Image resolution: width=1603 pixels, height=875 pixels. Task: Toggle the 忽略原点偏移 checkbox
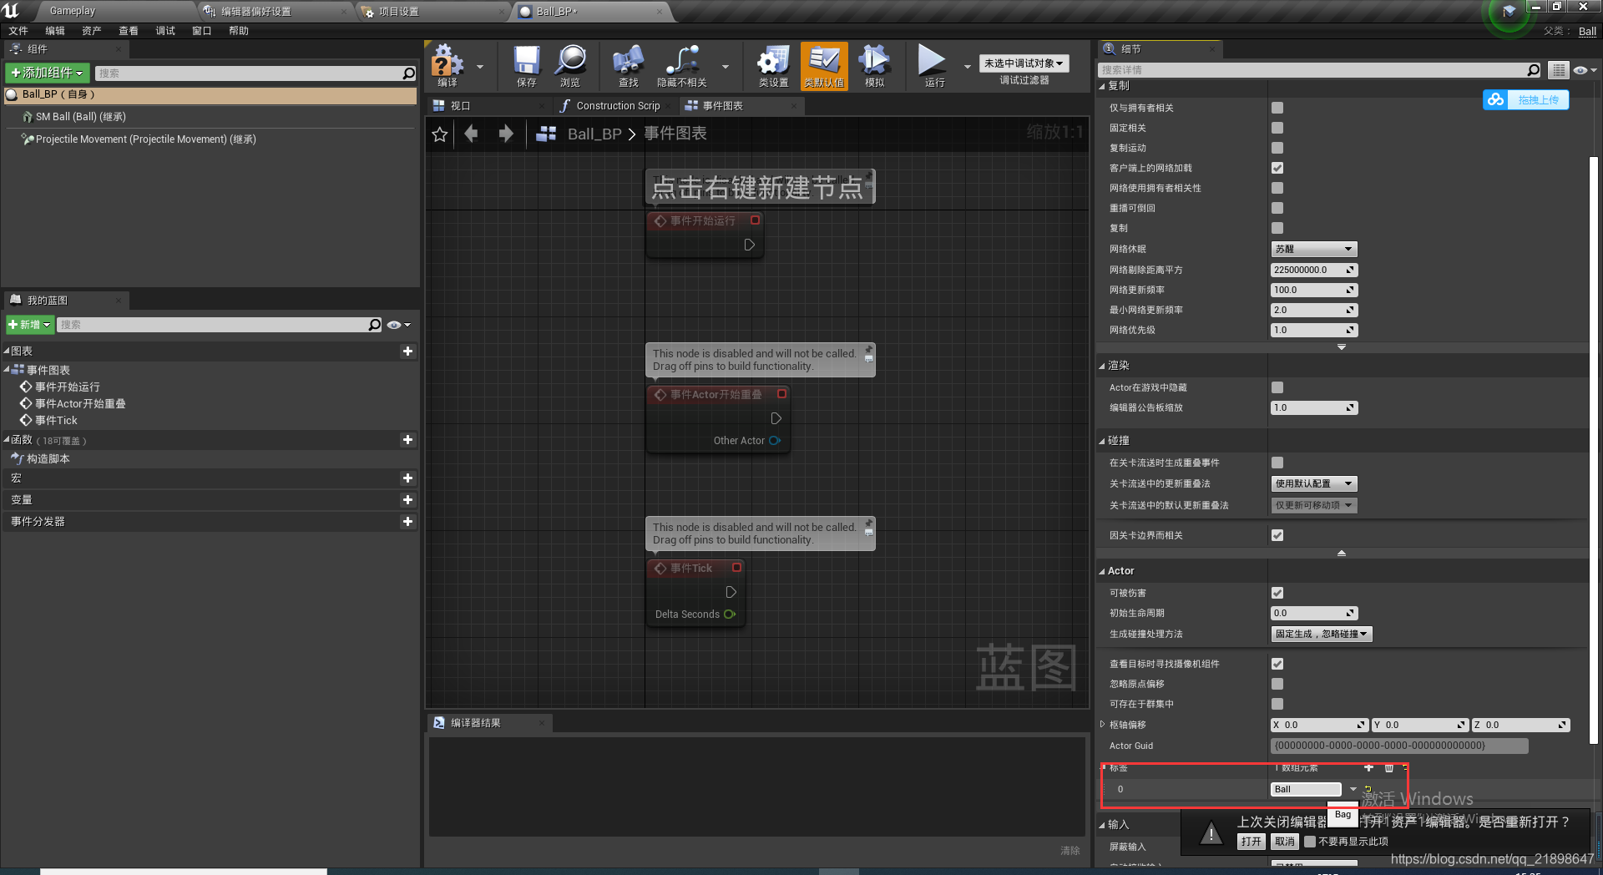pos(1277,684)
